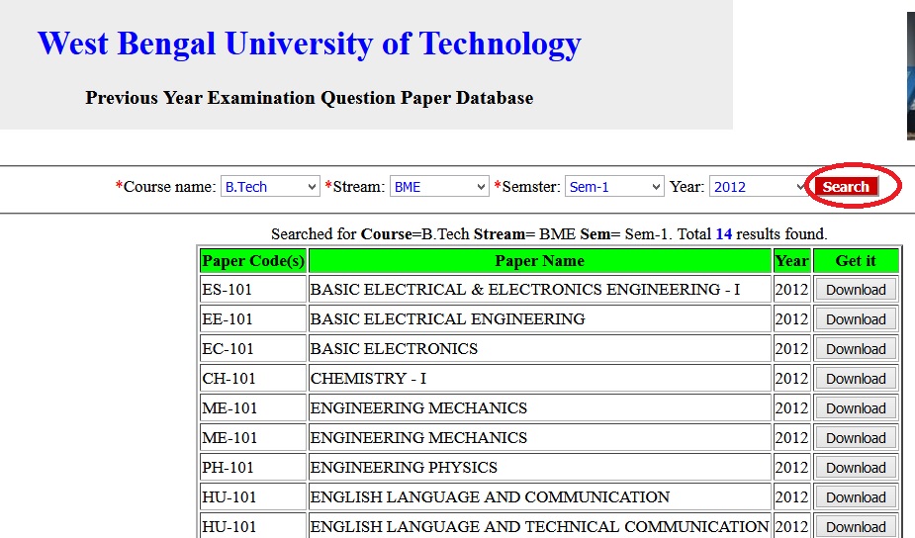915x538 pixels.
Task: Click ENGLISH LANGUAGE AND TECHNICAL COMMUNICATION paper name
Action: tap(539, 527)
